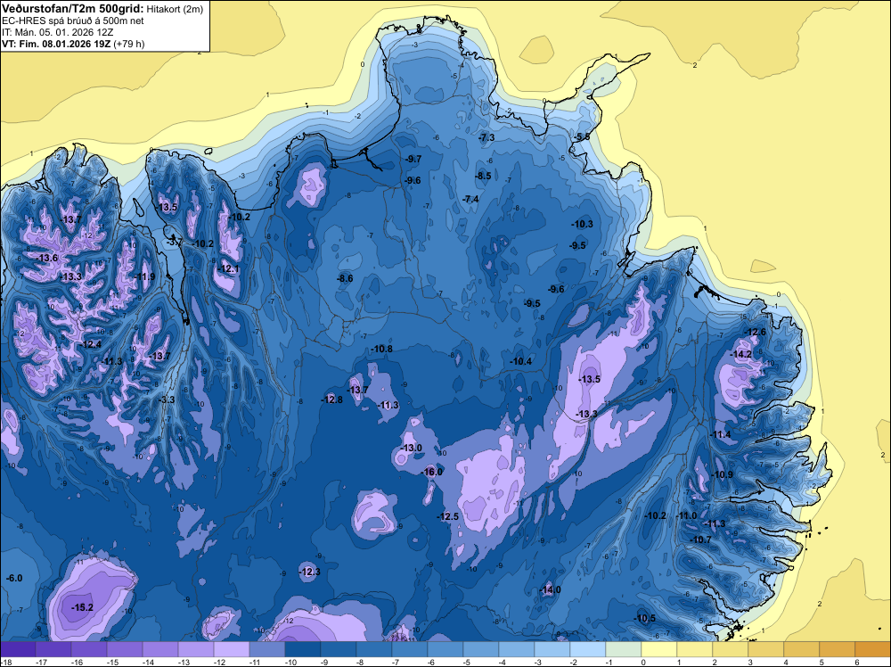Click the -5.5 temperature label
This screenshot has height=667, width=891.
click(582, 137)
